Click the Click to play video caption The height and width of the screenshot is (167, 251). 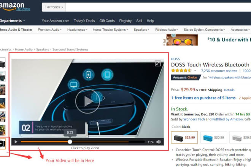(85, 148)
